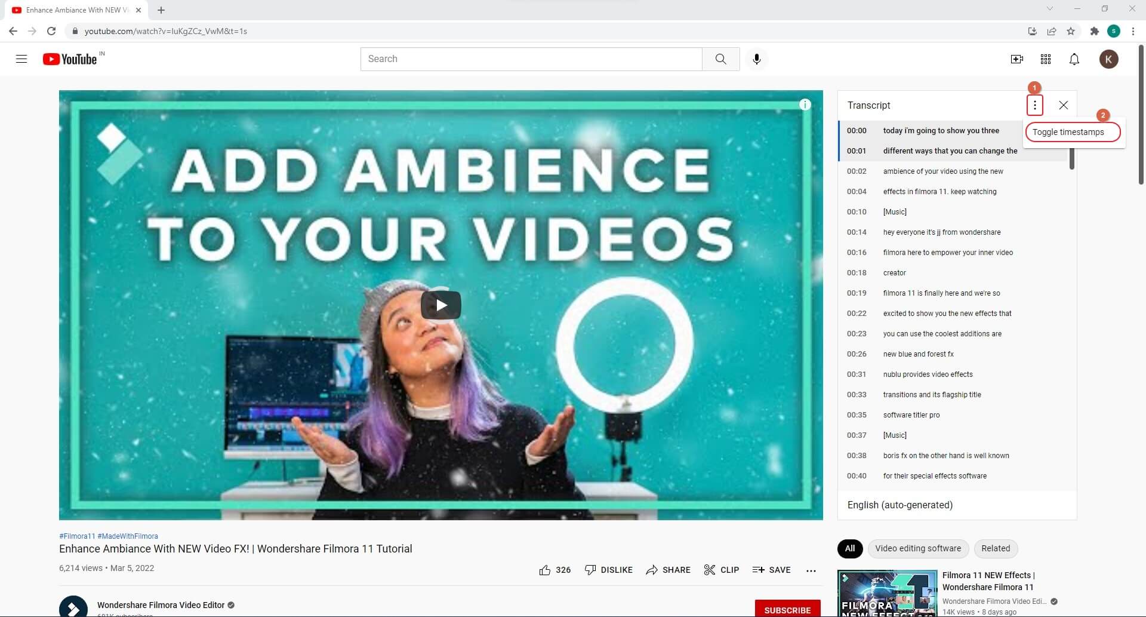Select the Related filter chip
The image size is (1146, 617).
point(996,548)
